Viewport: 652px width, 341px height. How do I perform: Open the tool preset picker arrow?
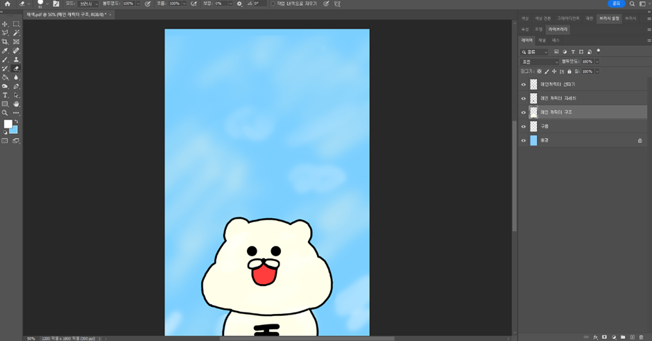pos(28,3)
